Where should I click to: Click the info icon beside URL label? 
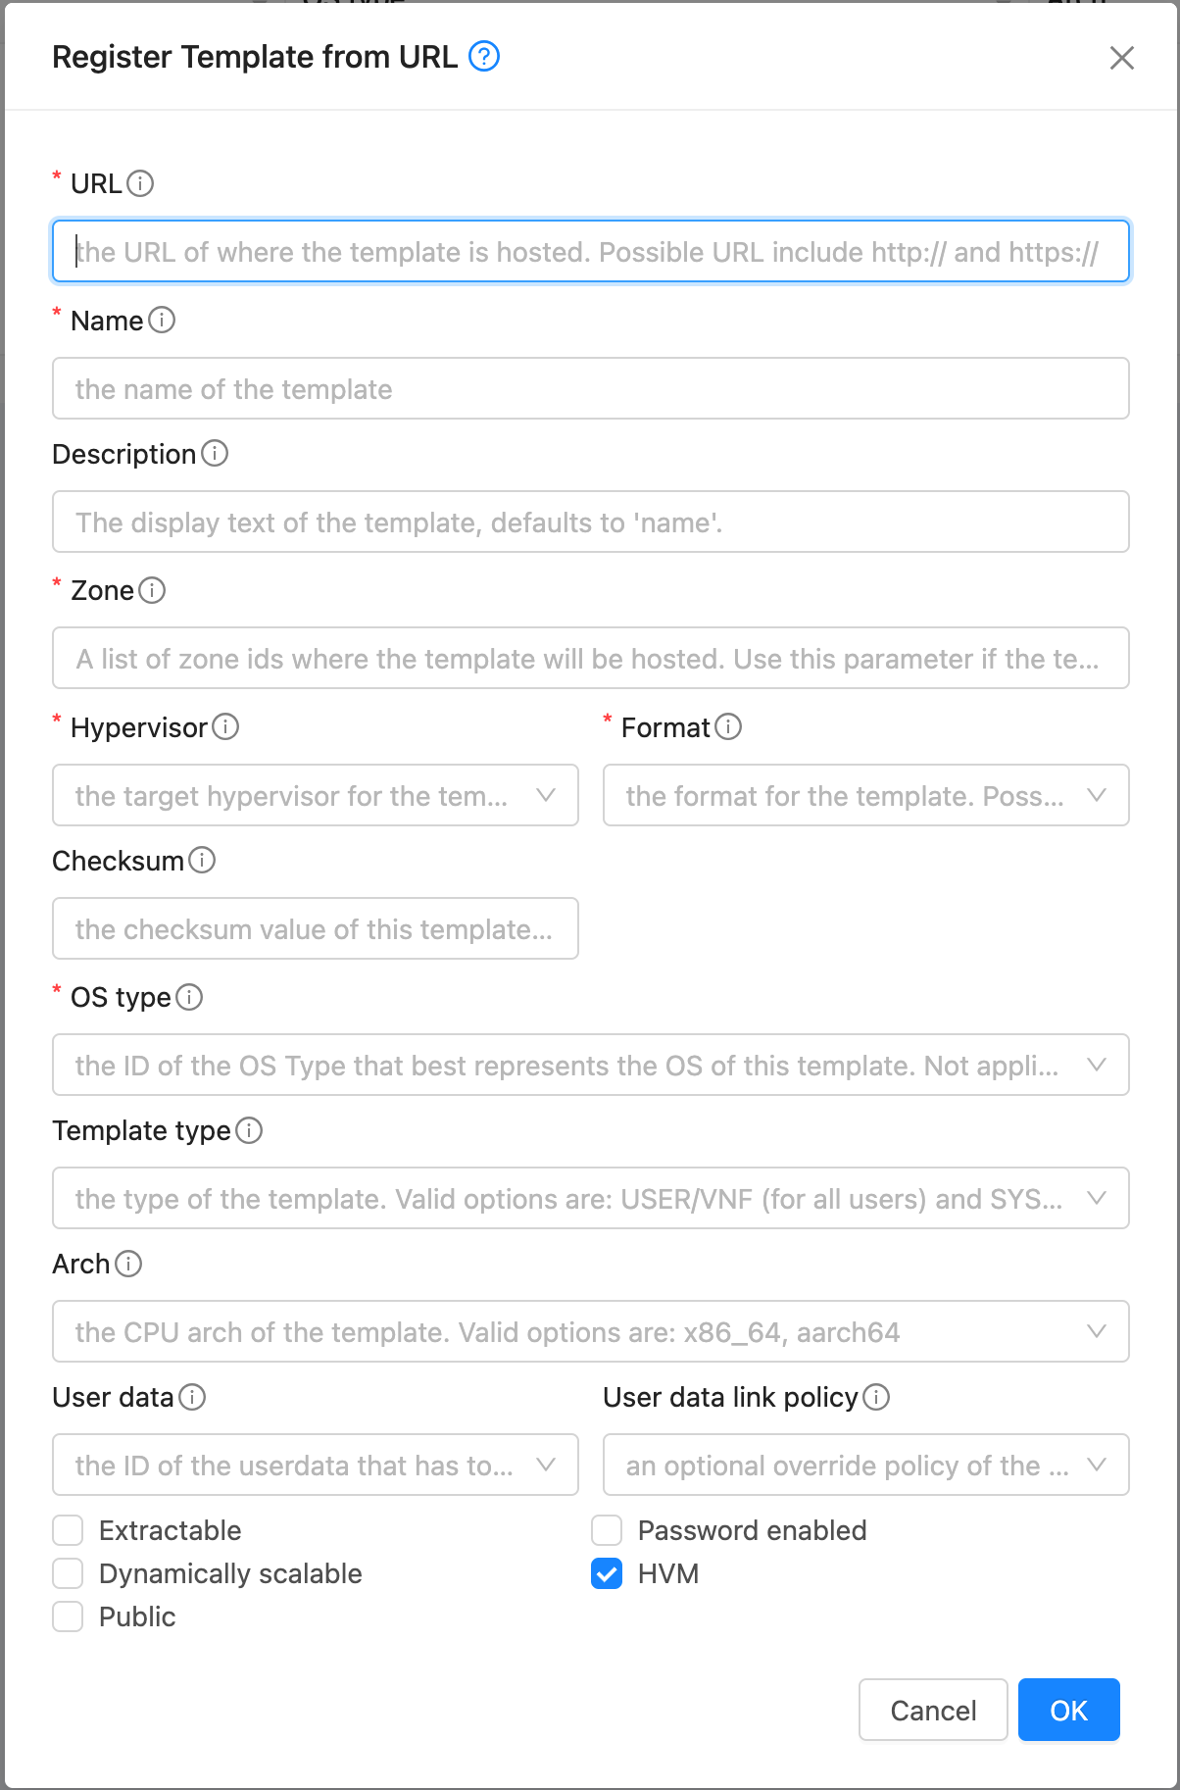(140, 182)
